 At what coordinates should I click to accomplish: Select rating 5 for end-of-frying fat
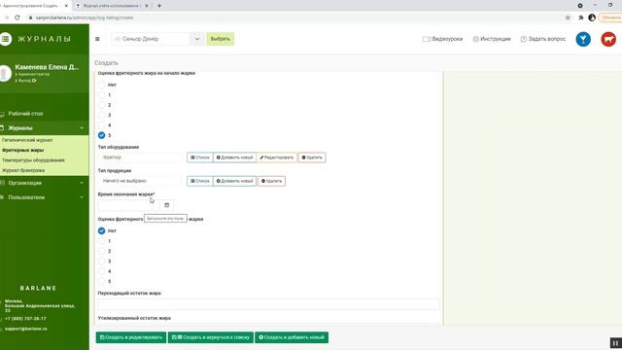tap(101, 281)
